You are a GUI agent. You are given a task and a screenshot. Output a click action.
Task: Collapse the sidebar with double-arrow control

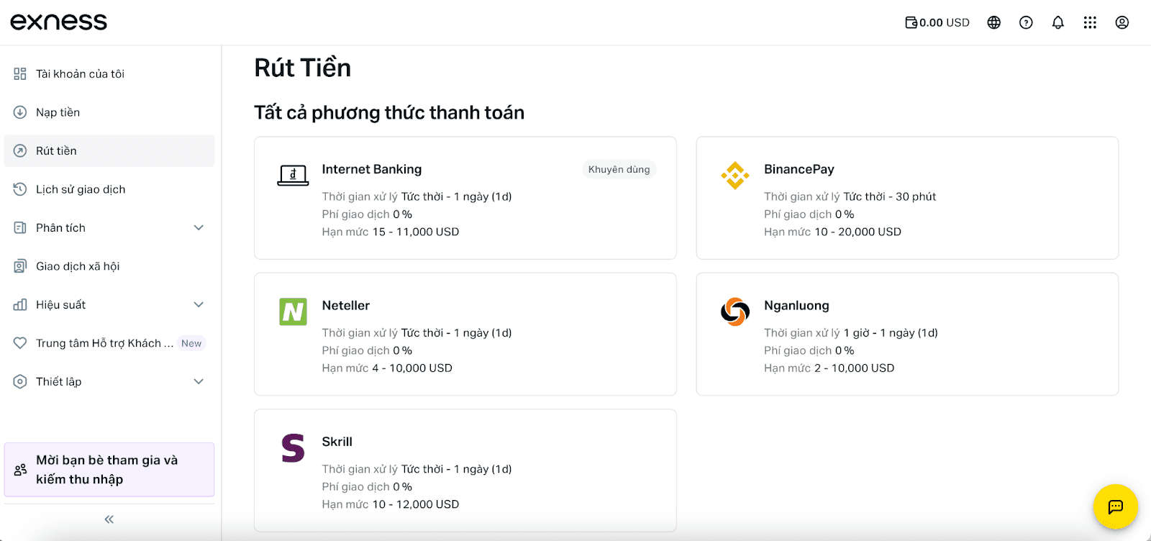point(108,518)
